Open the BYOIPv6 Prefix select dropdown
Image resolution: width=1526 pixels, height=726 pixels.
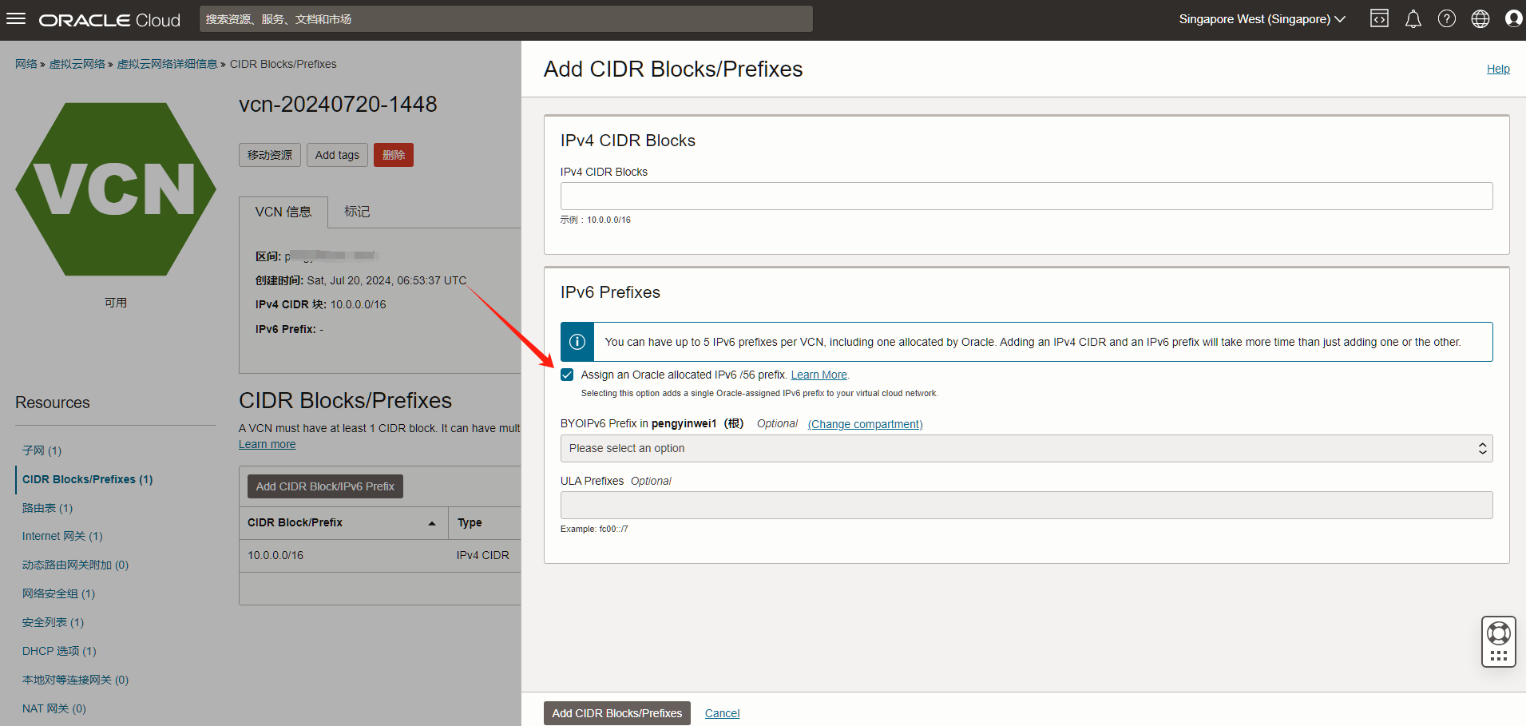(x=1026, y=448)
